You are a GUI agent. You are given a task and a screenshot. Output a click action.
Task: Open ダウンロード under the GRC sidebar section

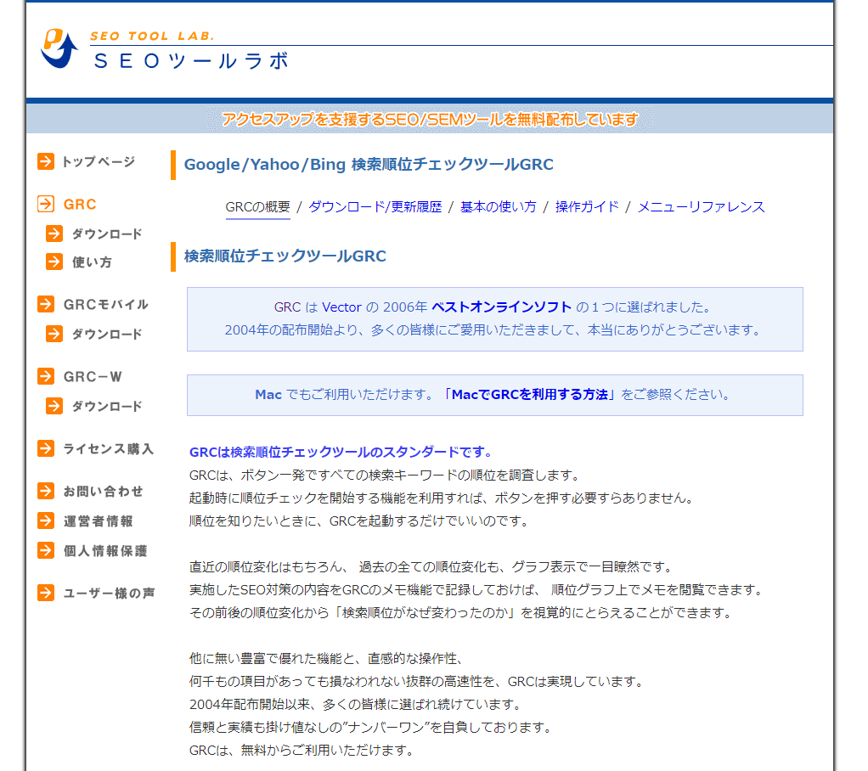coord(106,234)
